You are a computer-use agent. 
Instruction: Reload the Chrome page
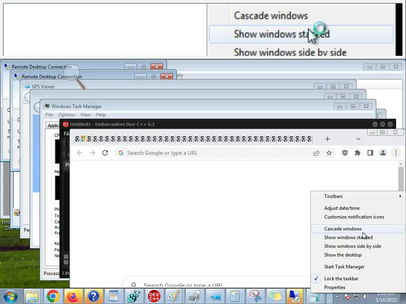(x=105, y=153)
